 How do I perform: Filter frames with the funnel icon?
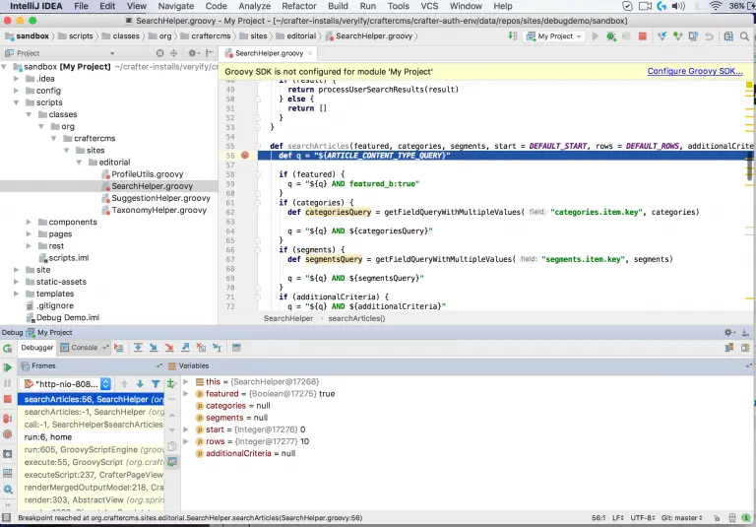(x=156, y=383)
